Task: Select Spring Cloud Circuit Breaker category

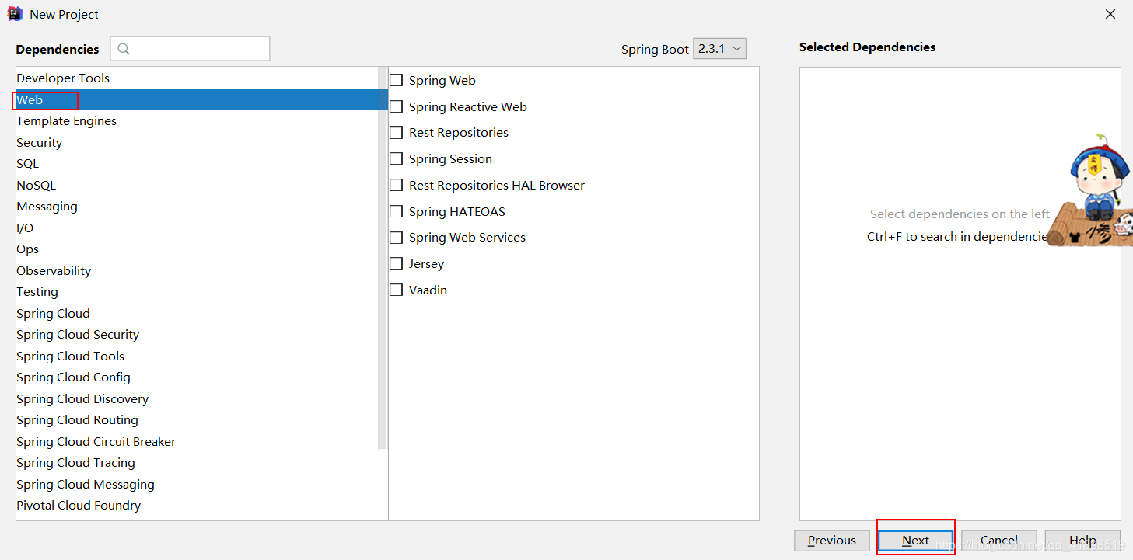Action: pos(198,441)
